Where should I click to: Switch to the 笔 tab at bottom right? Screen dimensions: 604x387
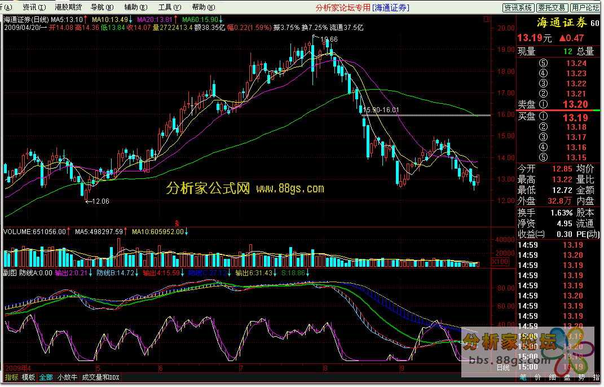click(x=523, y=377)
